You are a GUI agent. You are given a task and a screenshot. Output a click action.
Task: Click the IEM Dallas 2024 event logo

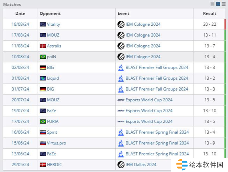(x=121, y=165)
